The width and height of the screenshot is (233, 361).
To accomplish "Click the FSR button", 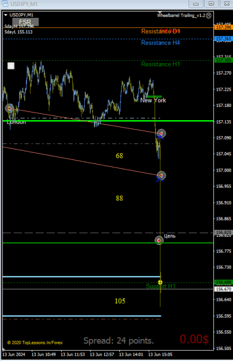I will click(x=25, y=22).
